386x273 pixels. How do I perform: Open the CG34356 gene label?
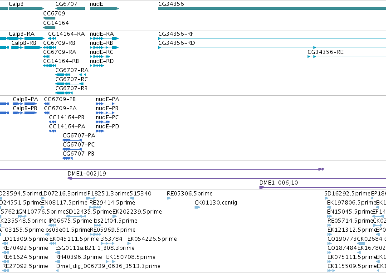(171, 4)
